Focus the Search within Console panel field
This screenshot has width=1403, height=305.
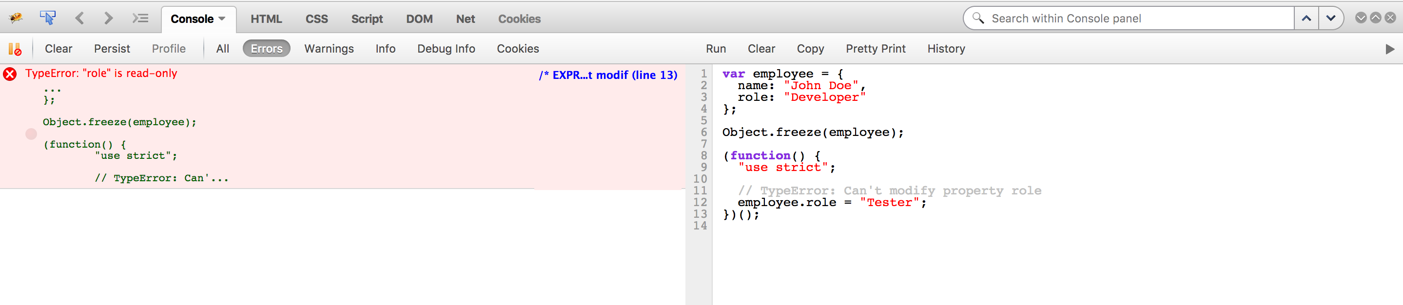click(1138, 19)
